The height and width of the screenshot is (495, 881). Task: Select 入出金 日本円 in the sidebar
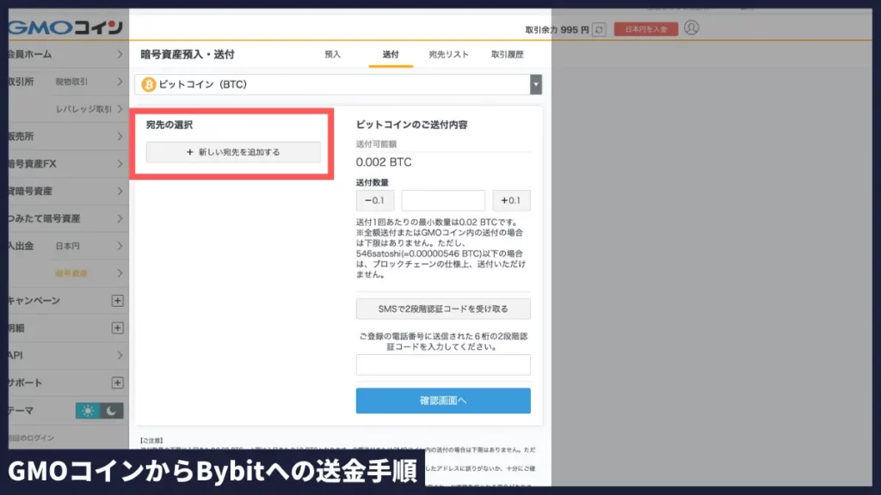[x=67, y=246]
